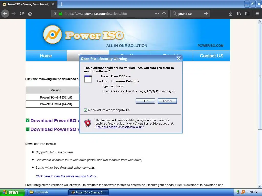Select the PowerISO browser tab
The image size is (262, 196).
[29, 4]
